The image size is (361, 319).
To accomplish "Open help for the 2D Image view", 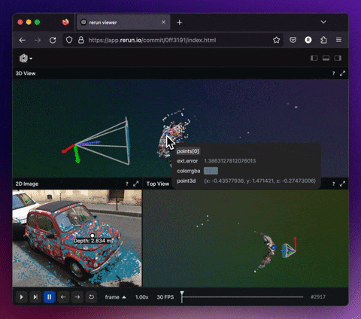I will pos(127,184).
